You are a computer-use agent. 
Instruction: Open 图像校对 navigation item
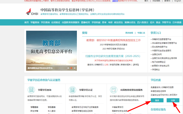[x=85, y=22]
